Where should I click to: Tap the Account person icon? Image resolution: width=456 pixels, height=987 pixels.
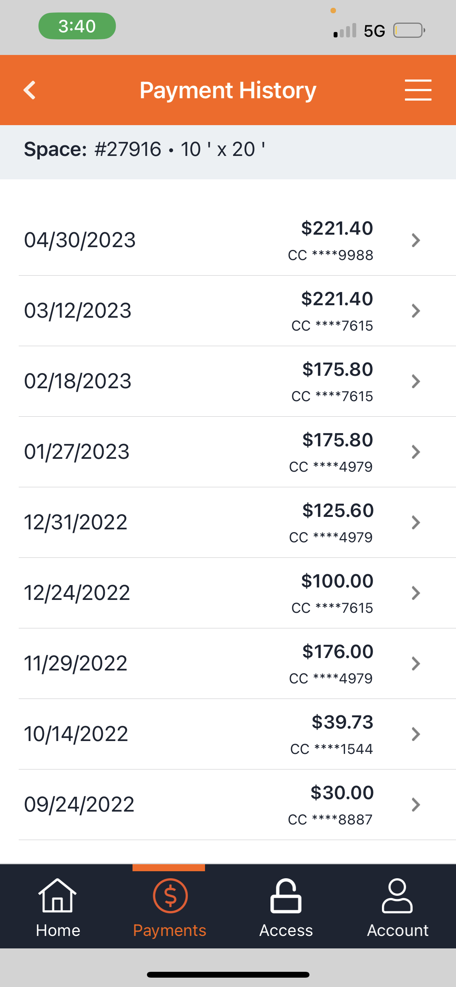point(397,896)
